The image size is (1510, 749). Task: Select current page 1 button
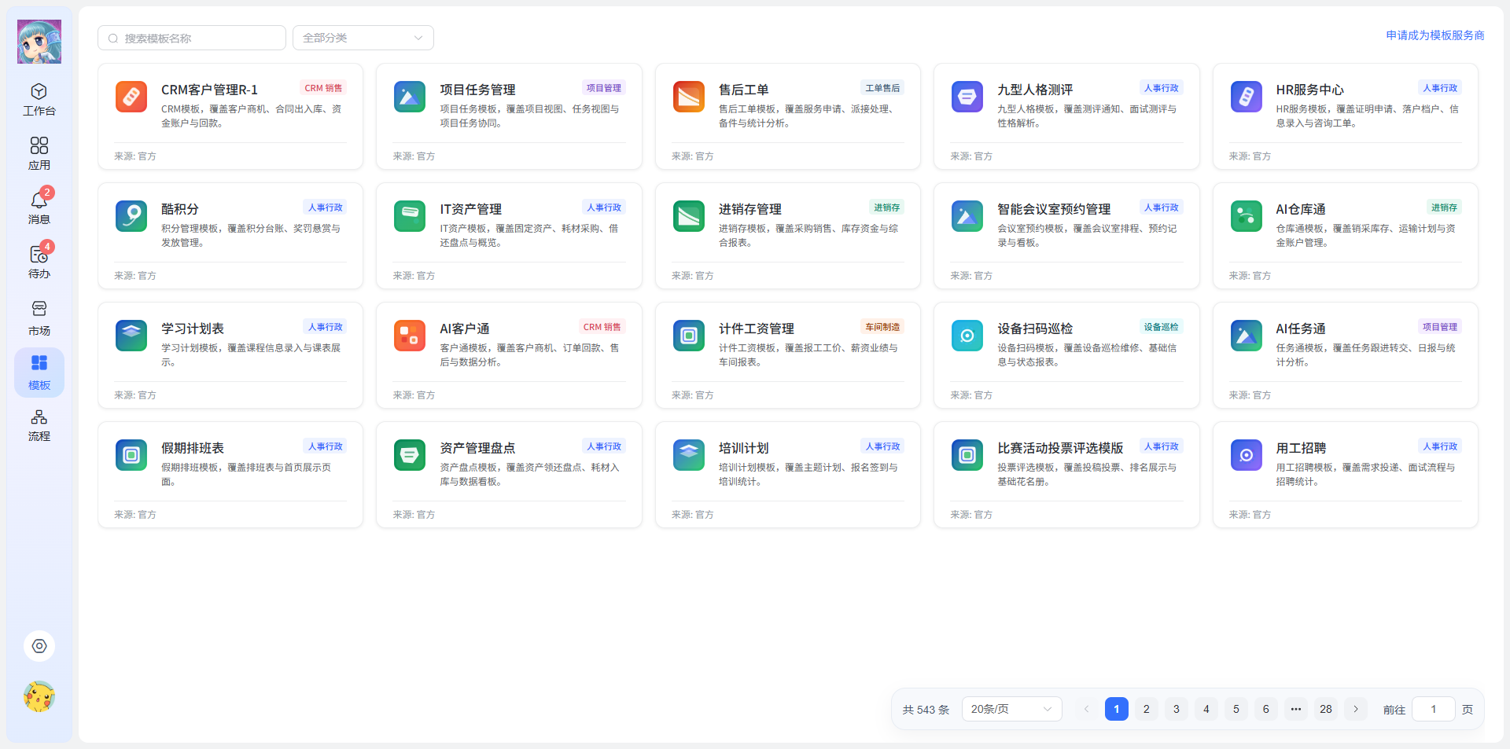pos(1117,709)
